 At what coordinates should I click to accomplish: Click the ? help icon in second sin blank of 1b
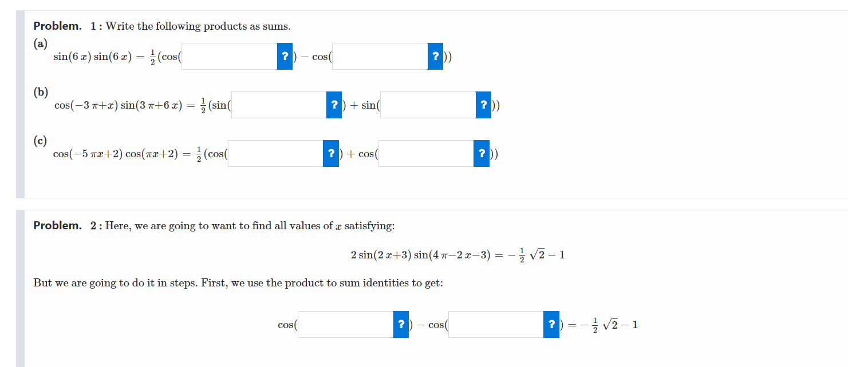click(483, 105)
